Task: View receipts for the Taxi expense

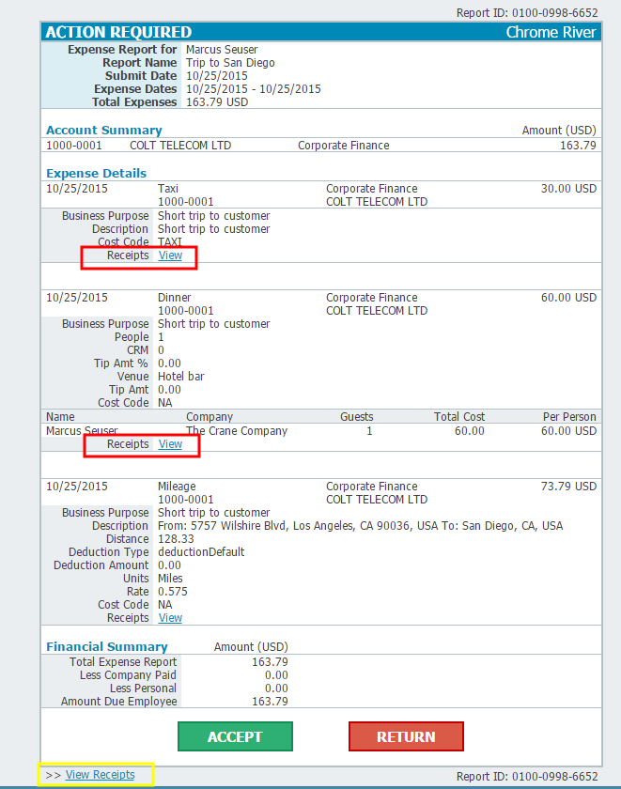Action: point(170,255)
